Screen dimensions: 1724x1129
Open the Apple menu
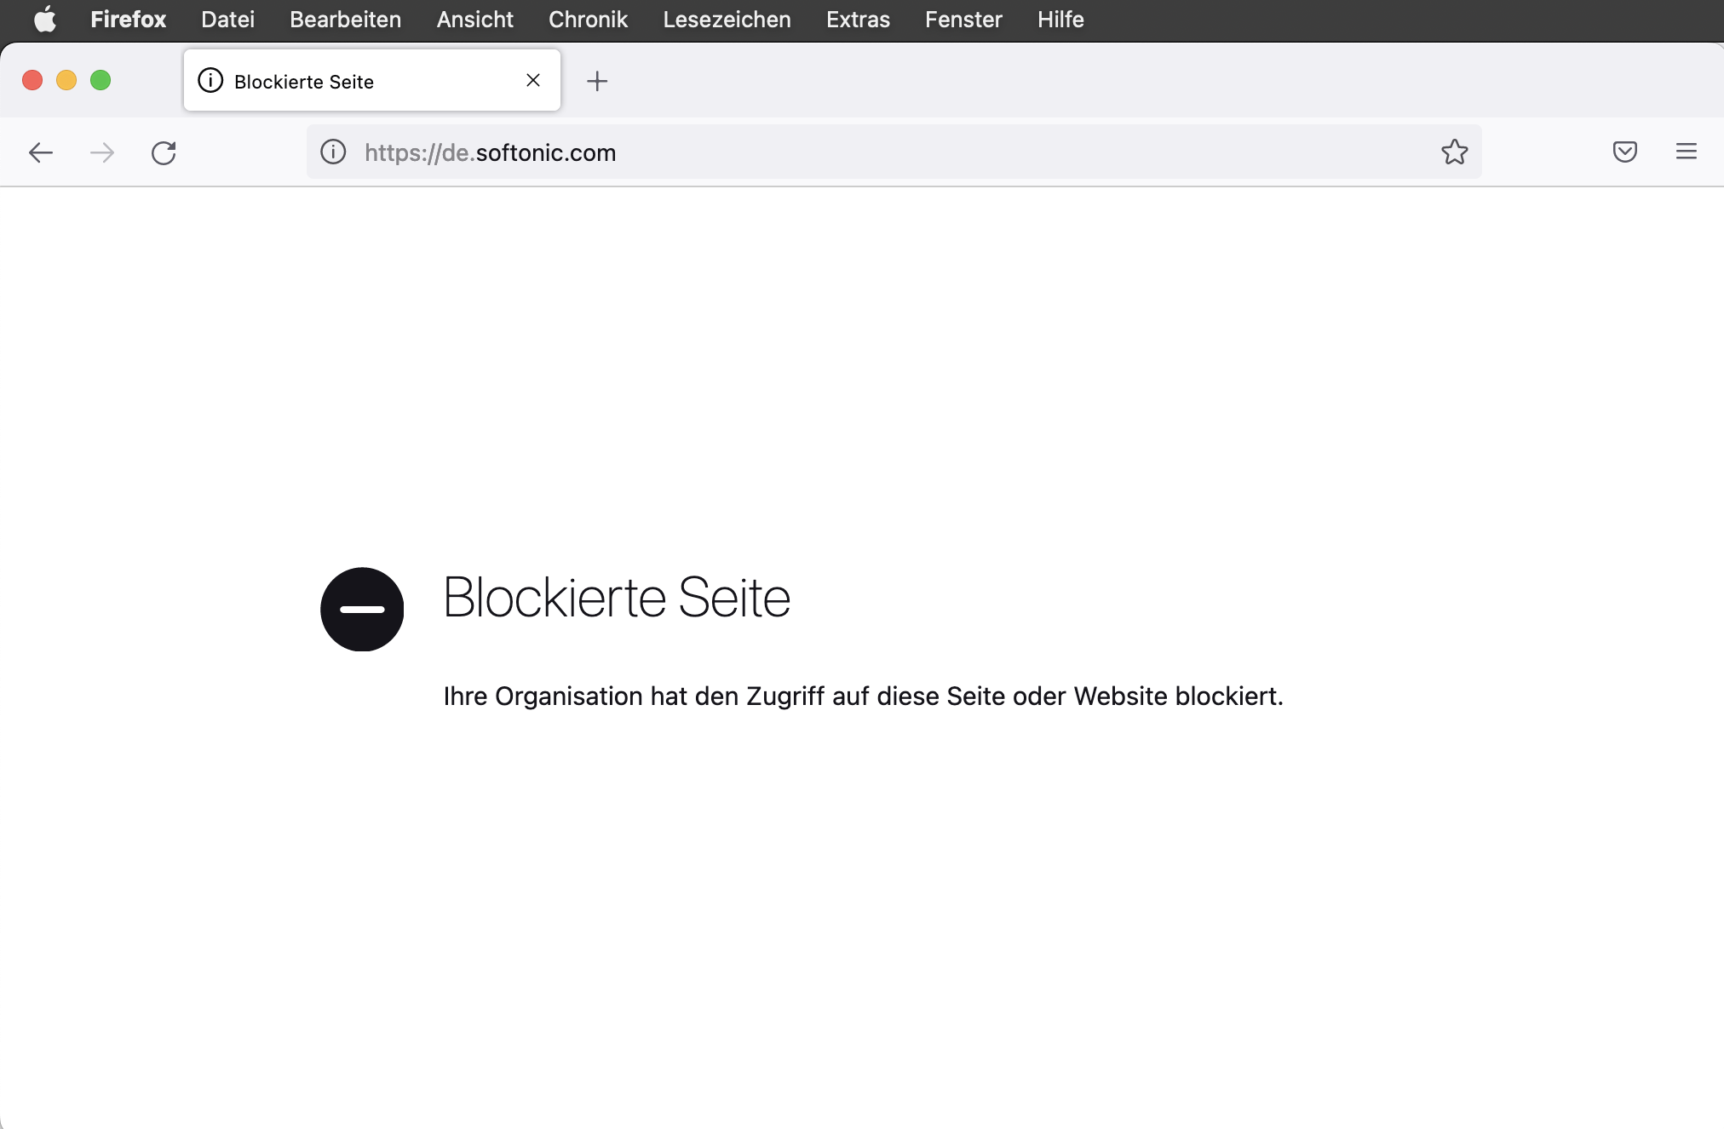click(x=44, y=19)
